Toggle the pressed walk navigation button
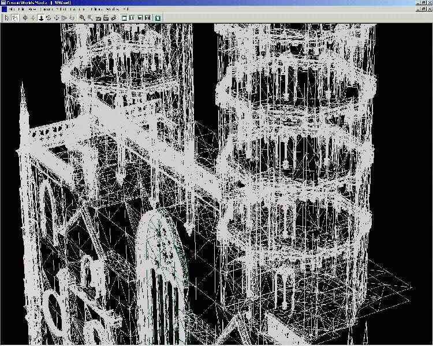This screenshot has width=433, height=346. coord(41,18)
